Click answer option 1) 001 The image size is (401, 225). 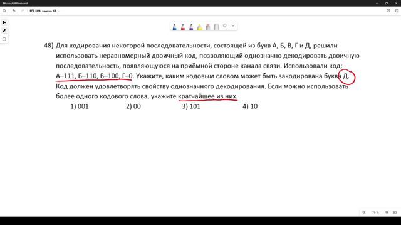[x=80, y=106]
